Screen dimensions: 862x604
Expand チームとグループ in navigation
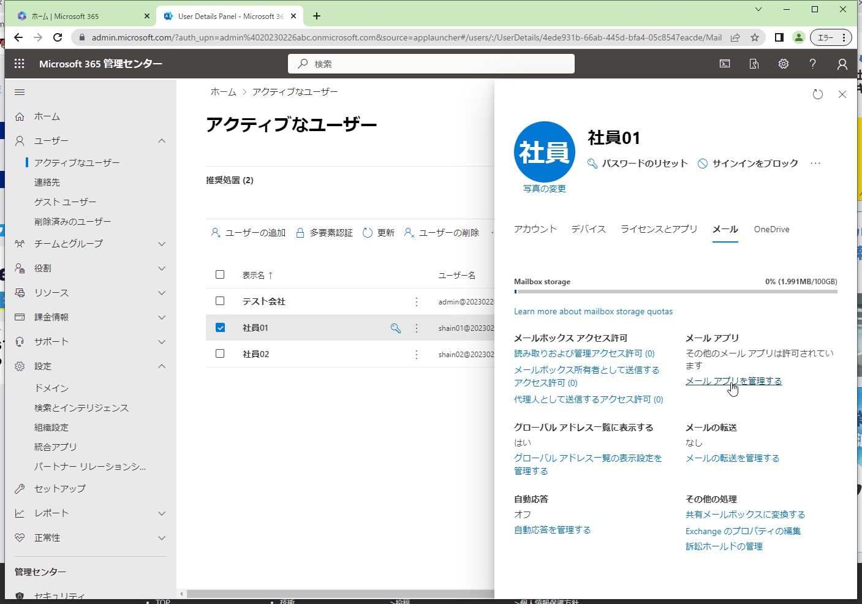coord(162,244)
